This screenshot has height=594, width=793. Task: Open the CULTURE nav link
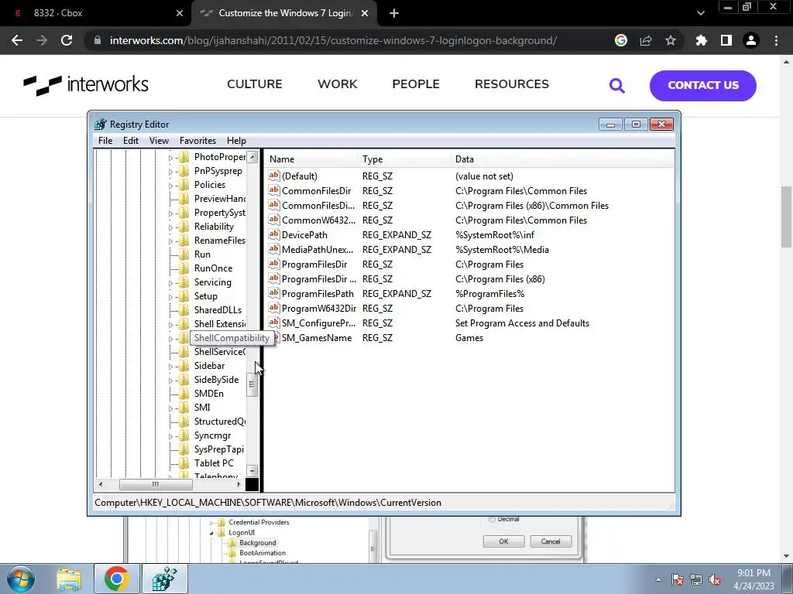coord(254,84)
